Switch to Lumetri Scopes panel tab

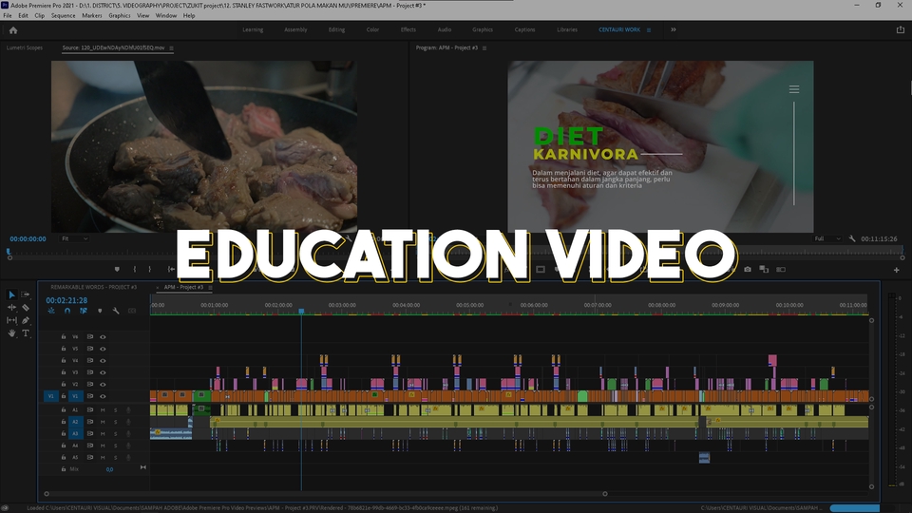pyautogui.click(x=25, y=47)
